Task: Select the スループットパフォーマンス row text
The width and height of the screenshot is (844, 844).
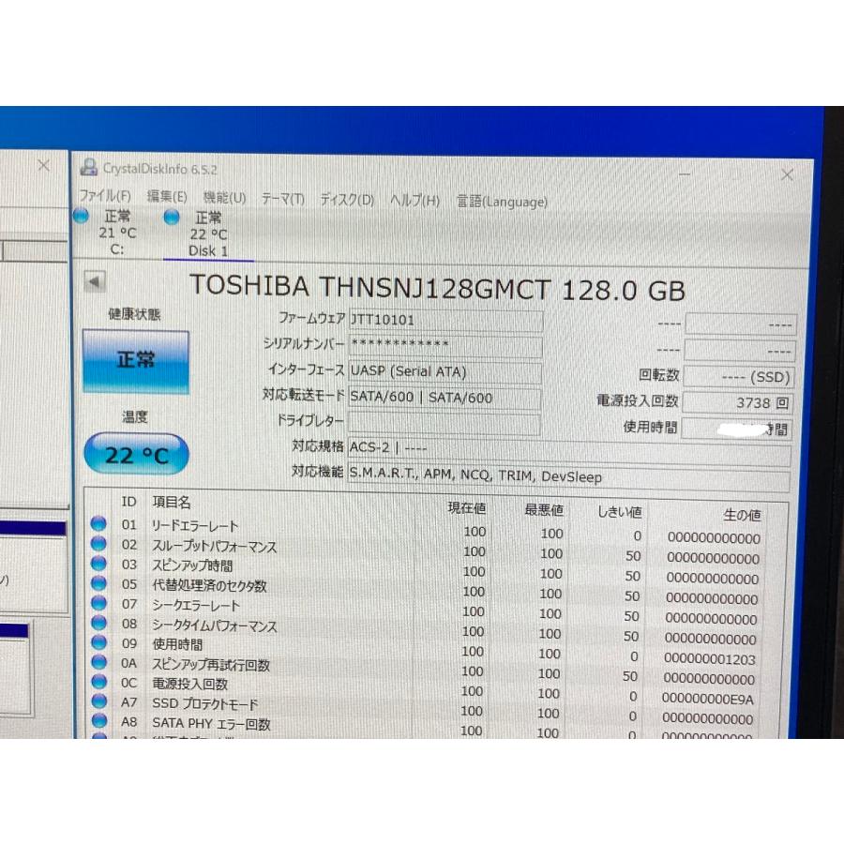Action: point(214,547)
